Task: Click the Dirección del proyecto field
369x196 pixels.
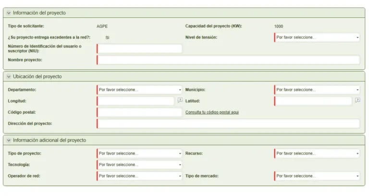Action: (x=228, y=124)
